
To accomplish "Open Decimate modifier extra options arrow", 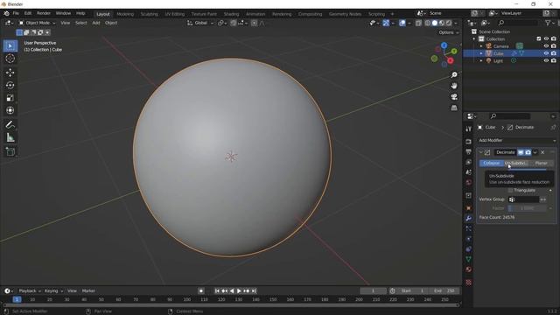I will 535,152.
